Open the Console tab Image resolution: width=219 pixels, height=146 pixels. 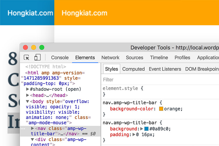60,58
